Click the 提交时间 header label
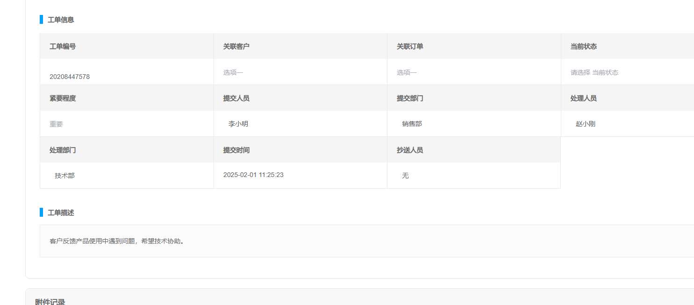 click(x=236, y=150)
